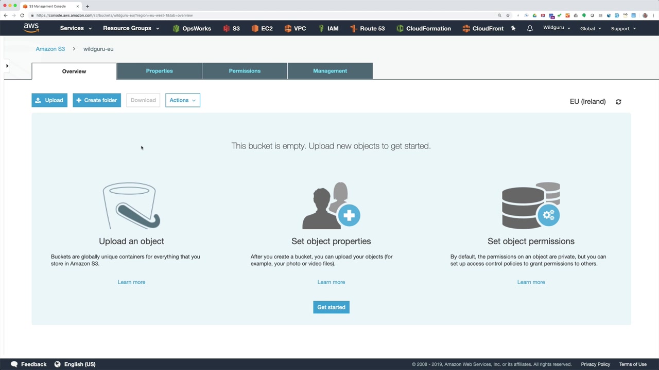This screenshot has height=370, width=659.
Task: Click the 'Set object permissions' heading
Action: point(531,241)
